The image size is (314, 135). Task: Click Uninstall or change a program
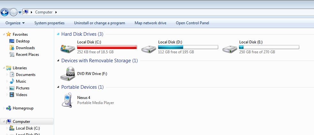point(100,23)
